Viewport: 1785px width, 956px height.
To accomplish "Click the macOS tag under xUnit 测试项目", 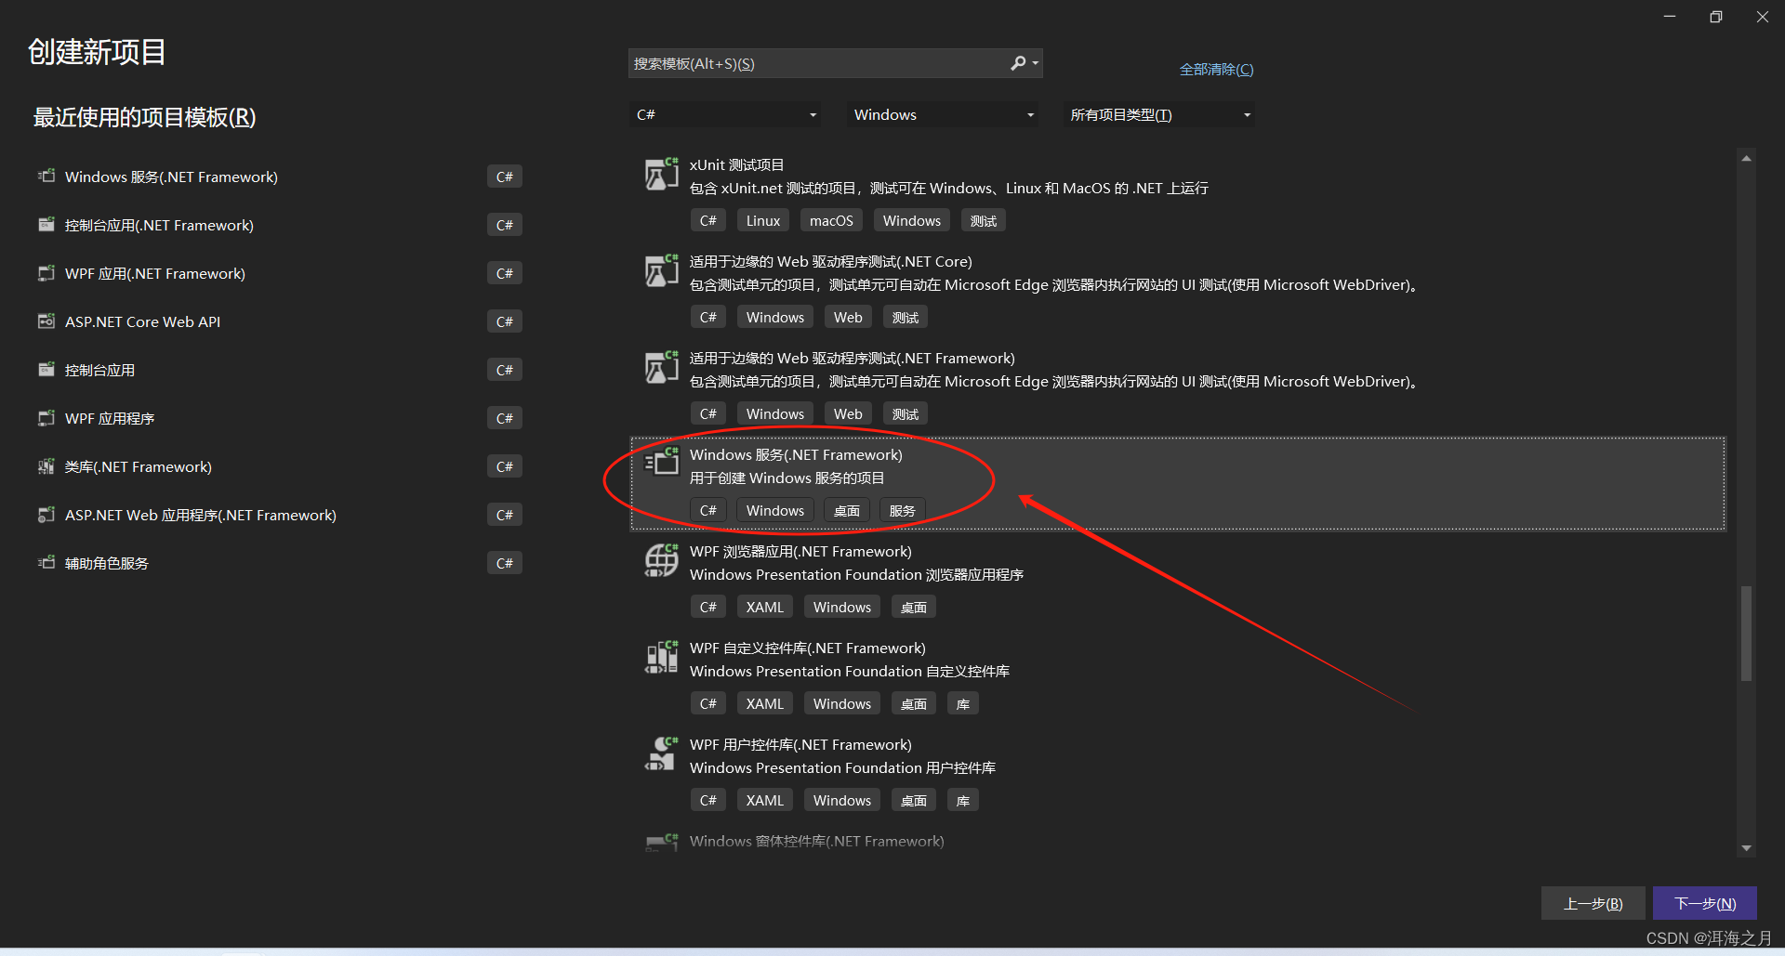I will tap(831, 220).
